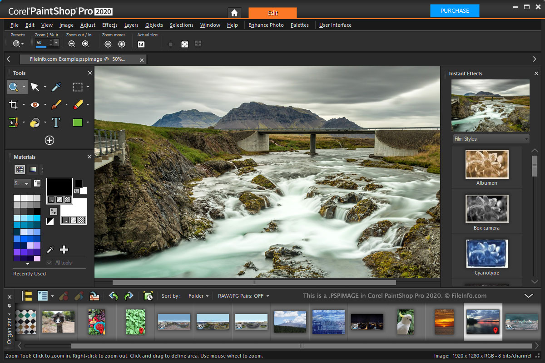Click the Home icon tab
Image resolution: width=545 pixels, height=363 pixels.
pos(234,13)
